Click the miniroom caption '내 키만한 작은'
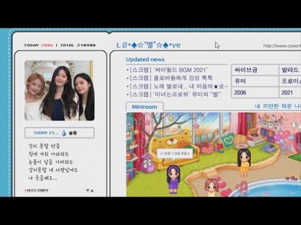 click(277, 106)
